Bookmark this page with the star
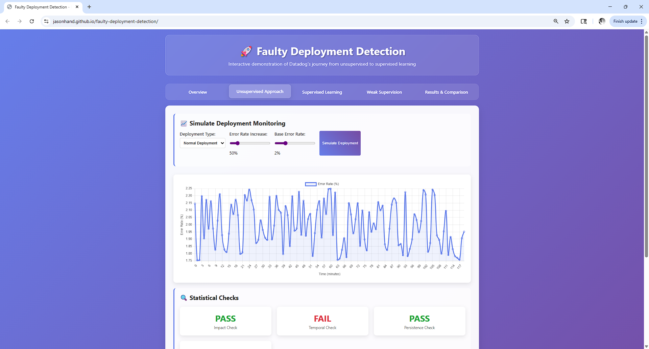The height and width of the screenshot is (349, 649). 567,21
